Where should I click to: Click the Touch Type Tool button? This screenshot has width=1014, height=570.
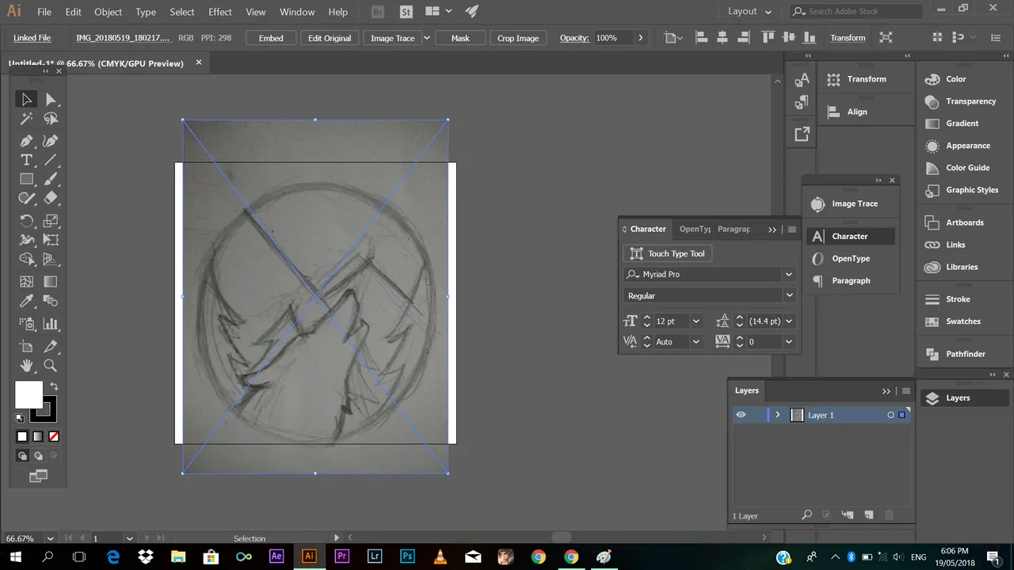click(668, 253)
